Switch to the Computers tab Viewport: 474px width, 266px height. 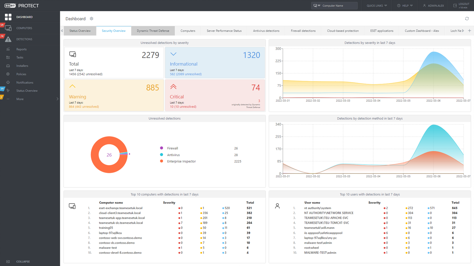(188, 31)
